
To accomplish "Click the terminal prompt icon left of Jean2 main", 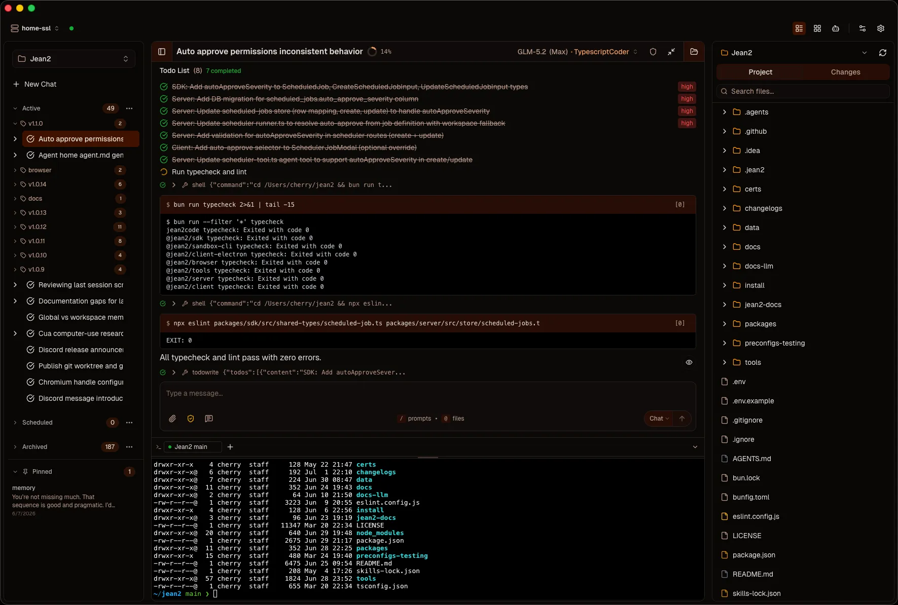I will [x=158, y=447].
